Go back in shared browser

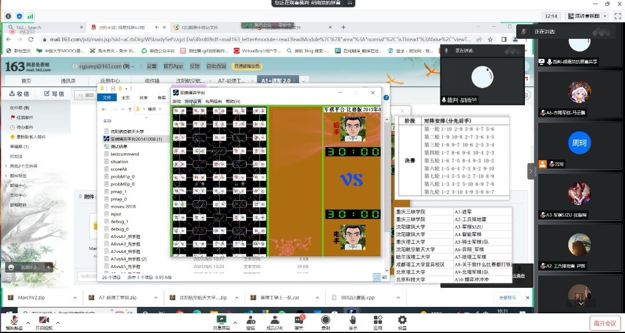click(x=9, y=39)
